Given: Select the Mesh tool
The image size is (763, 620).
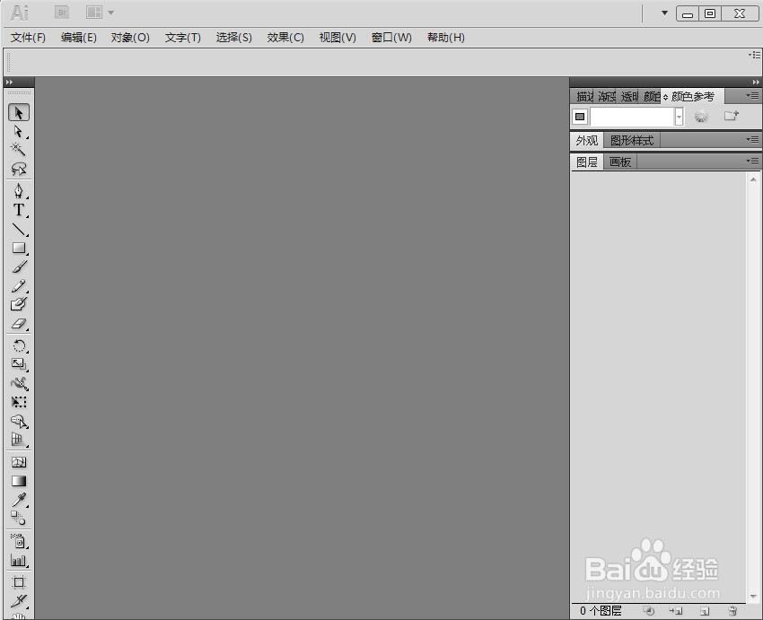Looking at the screenshot, I should coord(19,462).
